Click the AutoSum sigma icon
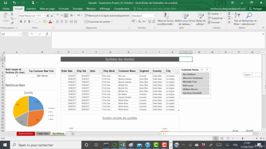Image resolution: width=266 pixels, height=149 pixels. 229,14
